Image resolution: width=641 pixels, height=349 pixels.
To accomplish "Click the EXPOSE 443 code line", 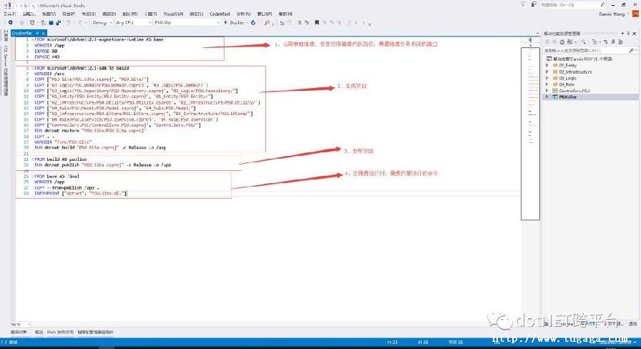I will [x=47, y=56].
